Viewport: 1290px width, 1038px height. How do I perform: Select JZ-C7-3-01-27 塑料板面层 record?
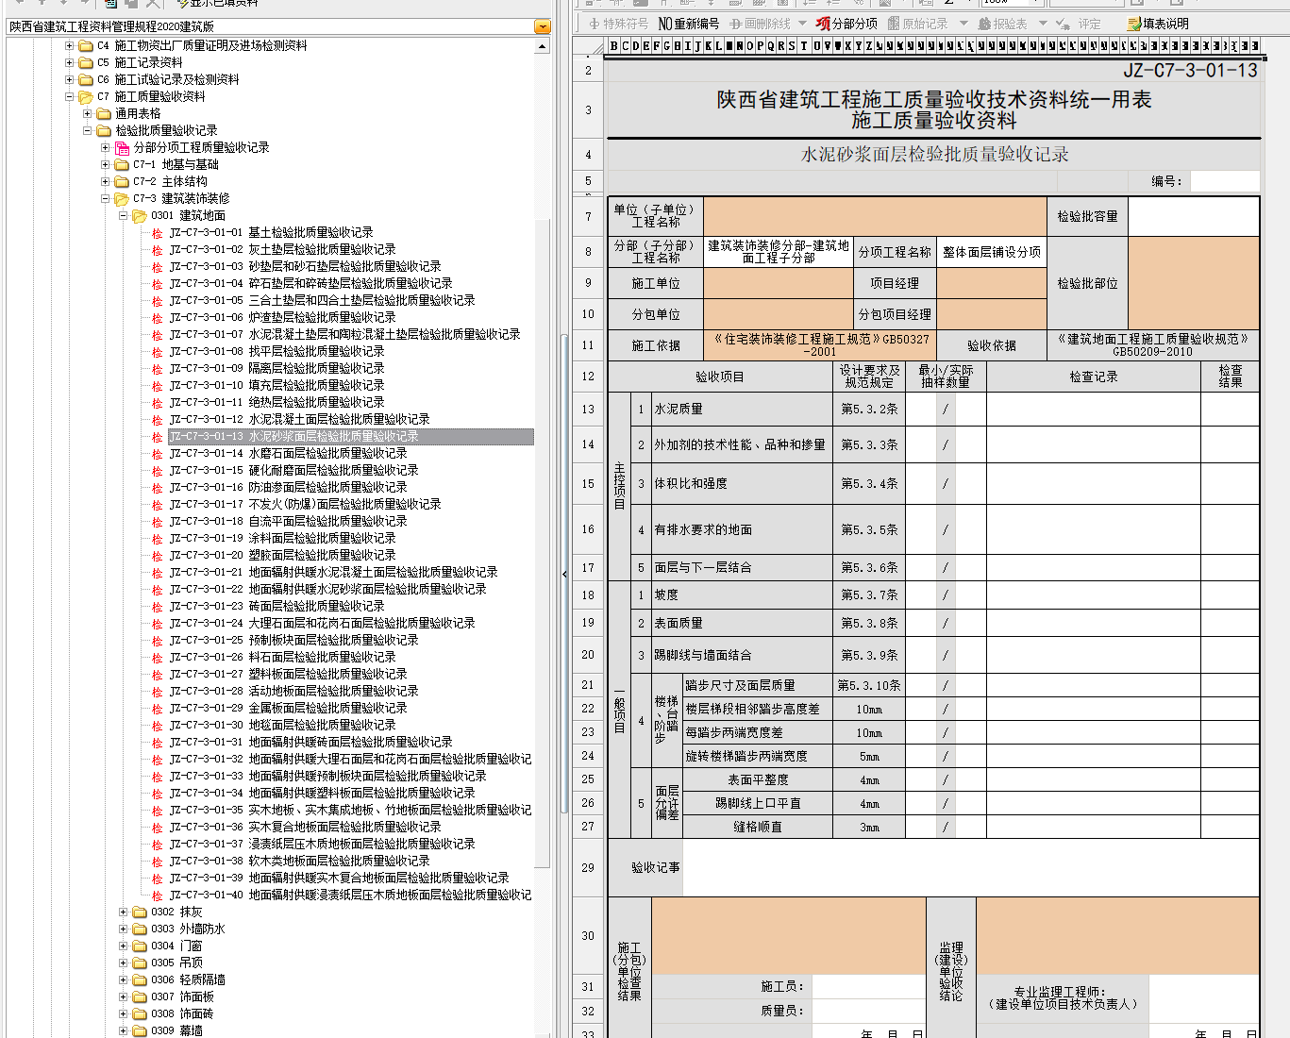[x=288, y=674]
